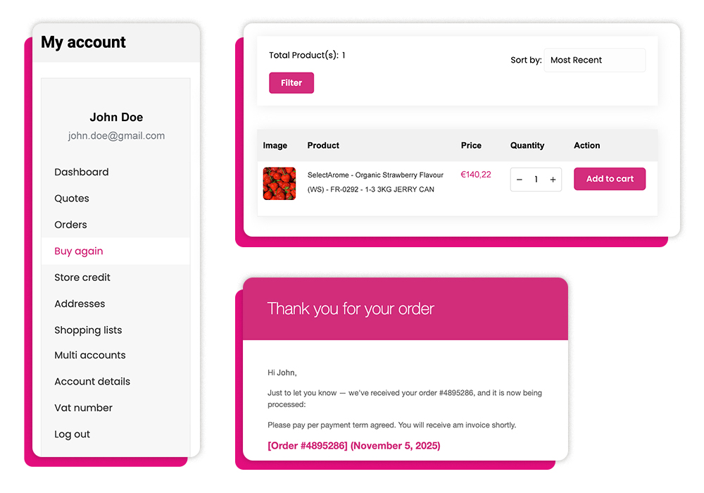704x493 pixels.
Task: Open Account details
Action: (x=92, y=382)
